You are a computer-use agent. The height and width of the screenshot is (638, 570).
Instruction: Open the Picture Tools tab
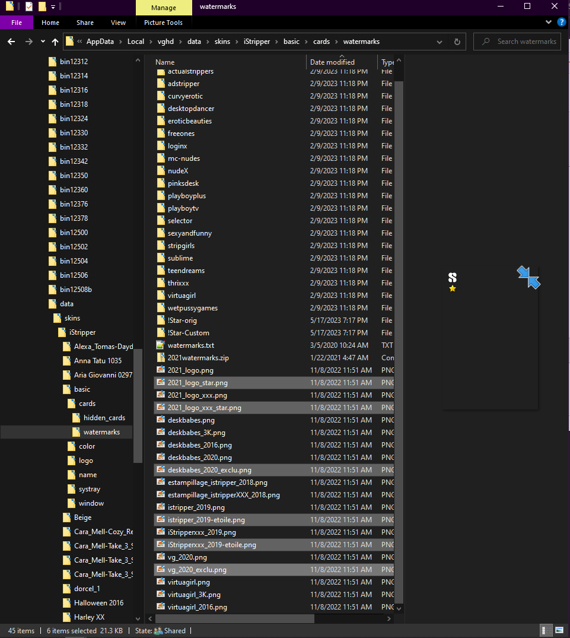[163, 23]
